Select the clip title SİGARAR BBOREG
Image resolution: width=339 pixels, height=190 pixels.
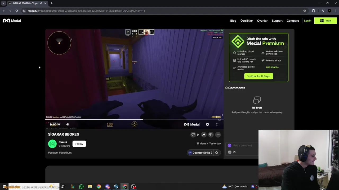pos(64,134)
